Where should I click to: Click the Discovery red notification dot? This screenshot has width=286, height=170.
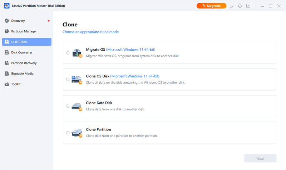49,21
